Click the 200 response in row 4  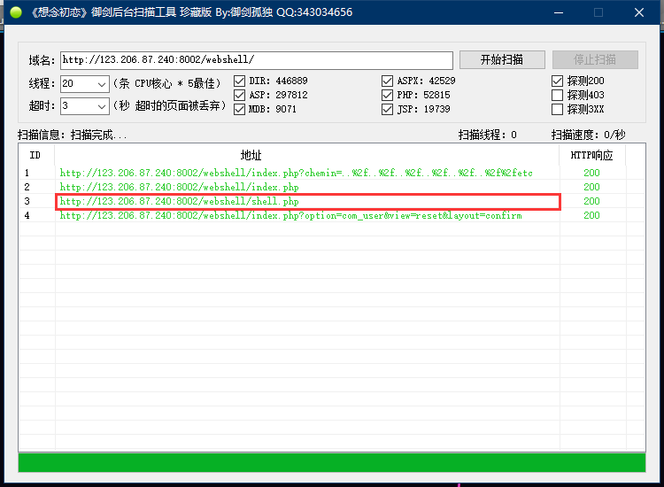click(x=591, y=215)
